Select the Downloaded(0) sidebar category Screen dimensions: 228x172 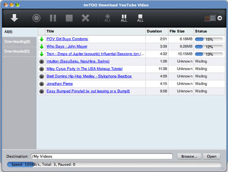pos(19,51)
